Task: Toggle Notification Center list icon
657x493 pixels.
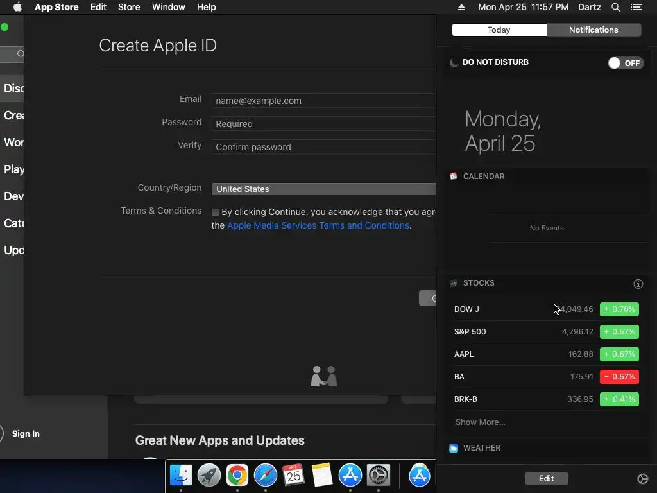Action: [x=636, y=7]
